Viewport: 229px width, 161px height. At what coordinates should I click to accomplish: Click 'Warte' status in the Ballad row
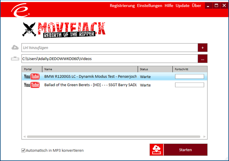pyautogui.click(x=145, y=85)
